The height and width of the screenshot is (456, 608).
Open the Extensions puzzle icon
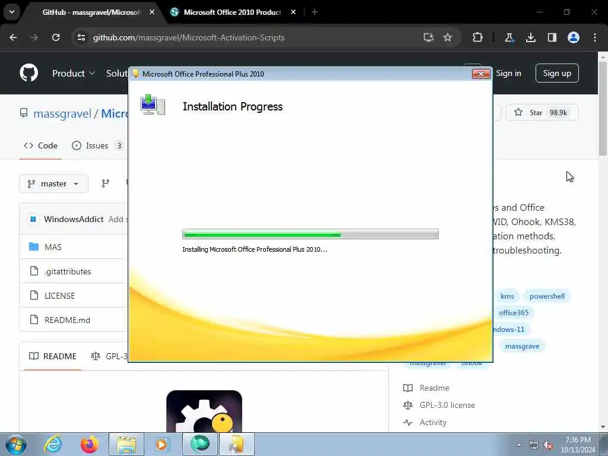point(478,37)
